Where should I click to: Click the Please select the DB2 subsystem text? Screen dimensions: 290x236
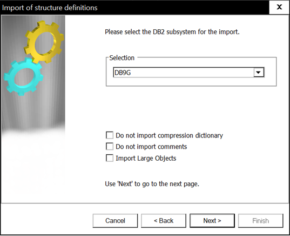172,32
